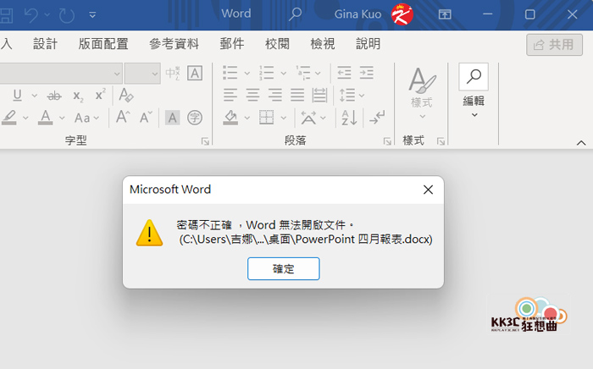The height and width of the screenshot is (369, 593).
Task: Click the 共用 share button
Action: pos(554,45)
